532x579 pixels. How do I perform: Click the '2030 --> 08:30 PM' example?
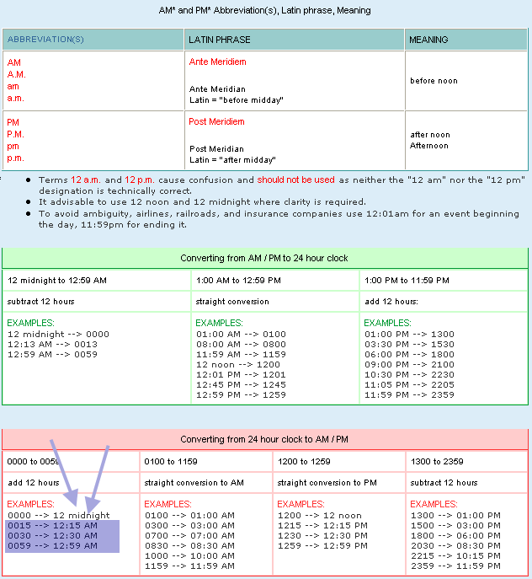(x=455, y=546)
